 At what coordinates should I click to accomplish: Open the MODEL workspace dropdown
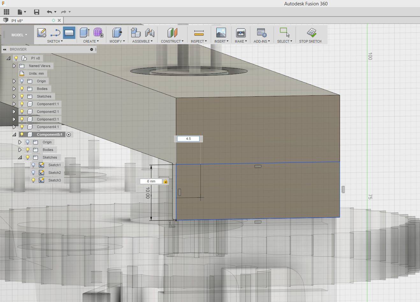coord(19,35)
